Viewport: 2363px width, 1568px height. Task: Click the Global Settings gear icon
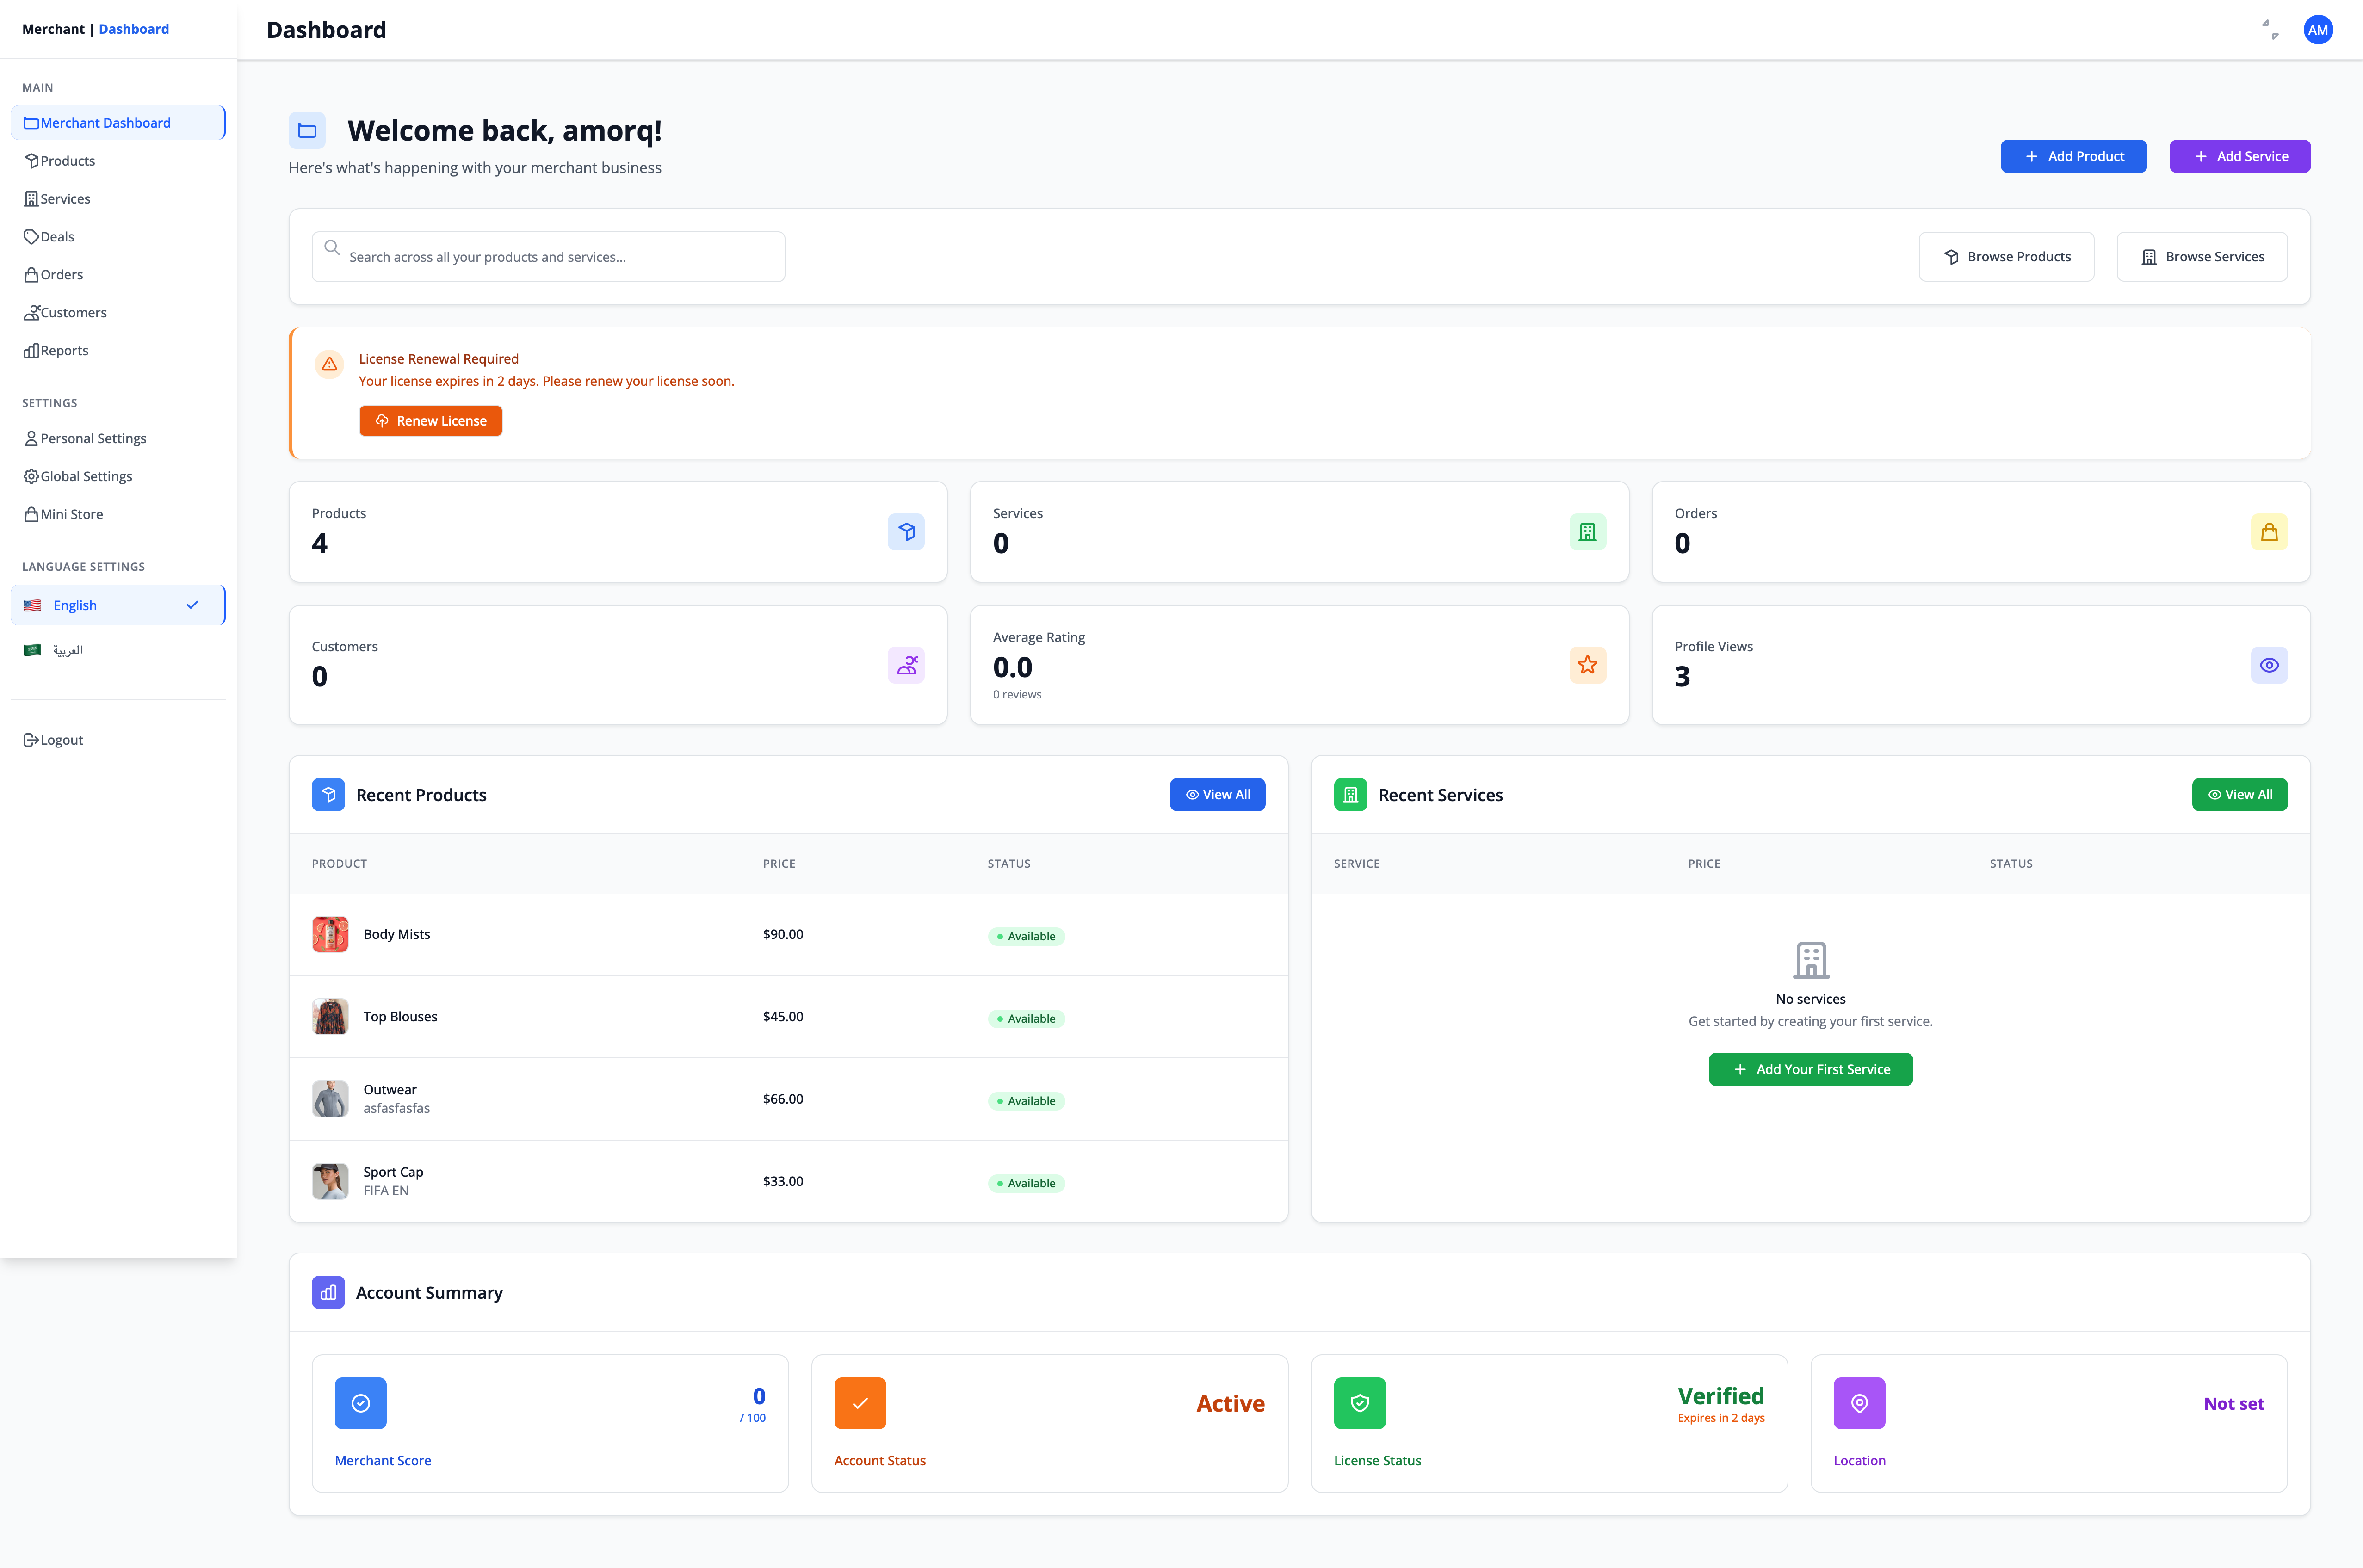tap(31, 475)
